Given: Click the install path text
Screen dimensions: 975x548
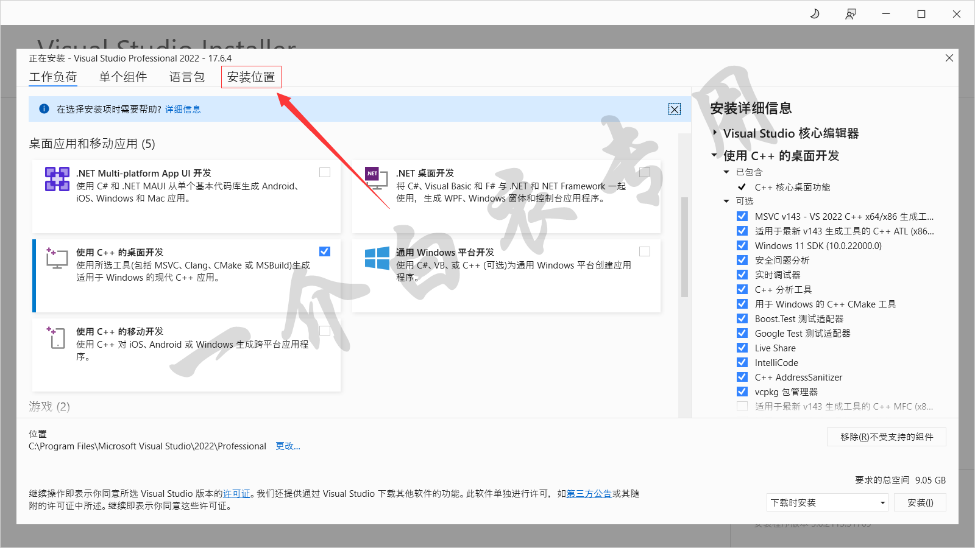Looking at the screenshot, I should click(x=147, y=446).
